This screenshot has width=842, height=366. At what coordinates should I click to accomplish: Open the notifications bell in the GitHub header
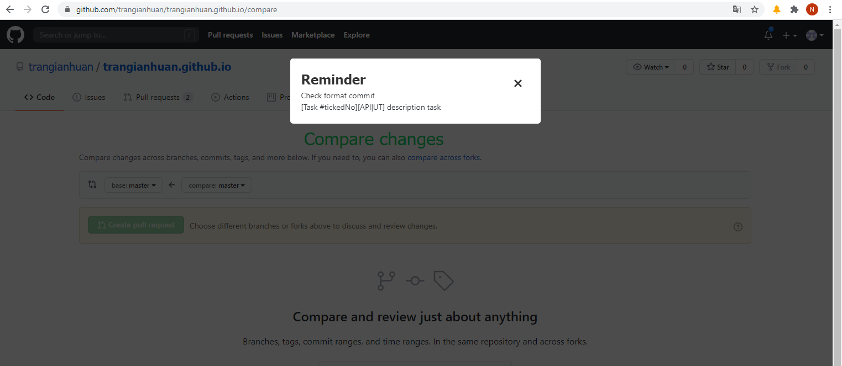(768, 35)
